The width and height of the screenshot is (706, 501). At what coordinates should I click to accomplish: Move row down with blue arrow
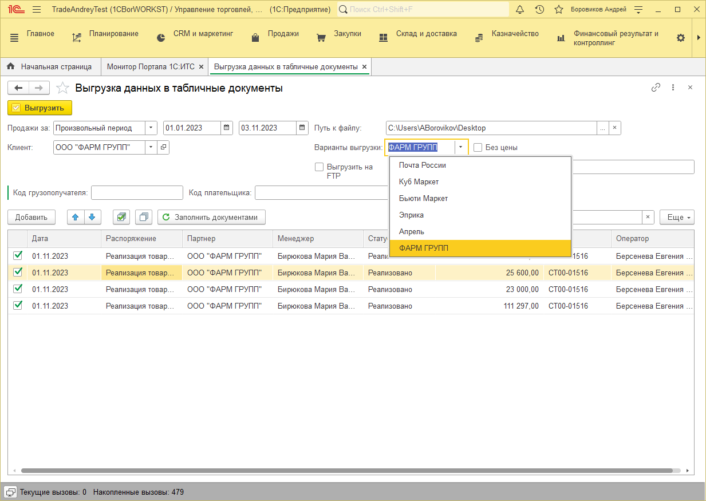[93, 218]
